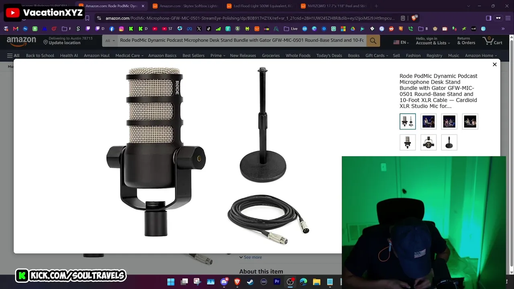This screenshot has height=289, width=514.
Task: Click the Amazon search text field
Action: click(x=242, y=41)
